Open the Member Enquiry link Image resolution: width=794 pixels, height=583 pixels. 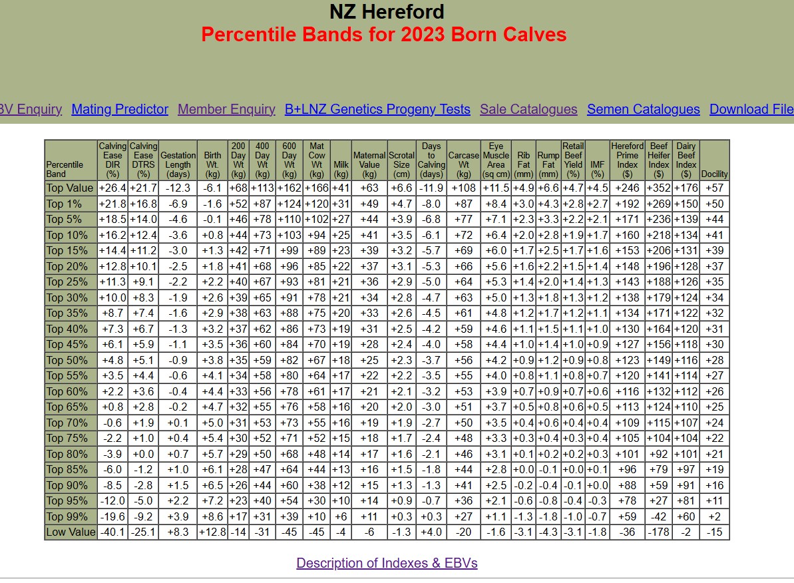pyautogui.click(x=226, y=109)
